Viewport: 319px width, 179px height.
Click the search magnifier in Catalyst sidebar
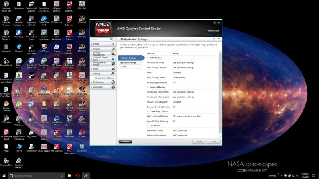click(x=111, y=39)
